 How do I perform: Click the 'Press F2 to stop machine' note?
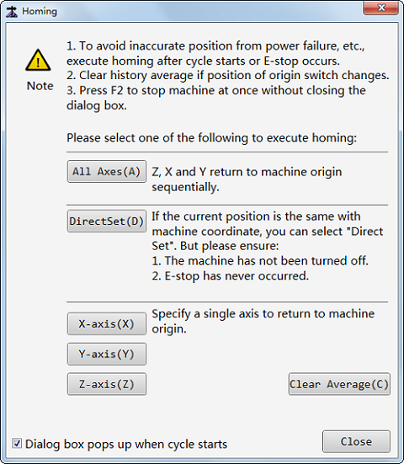pos(216,98)
